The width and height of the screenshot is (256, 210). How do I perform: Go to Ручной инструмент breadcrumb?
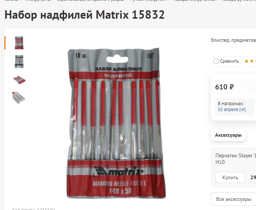(x=148, y=0)
